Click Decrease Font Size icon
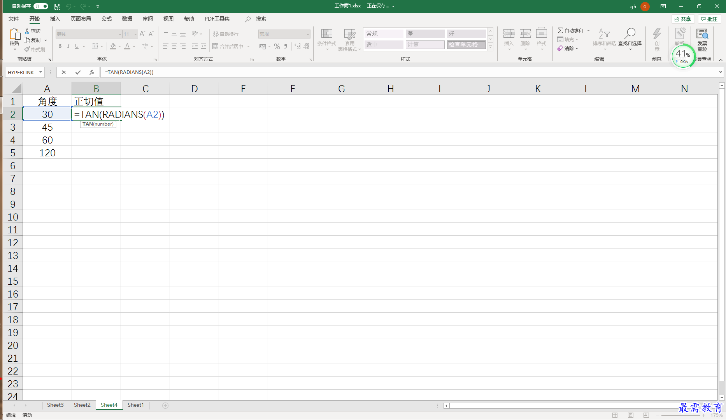Image resolution: width=726 pixels, height=420 pixels. tap(151, 34)
